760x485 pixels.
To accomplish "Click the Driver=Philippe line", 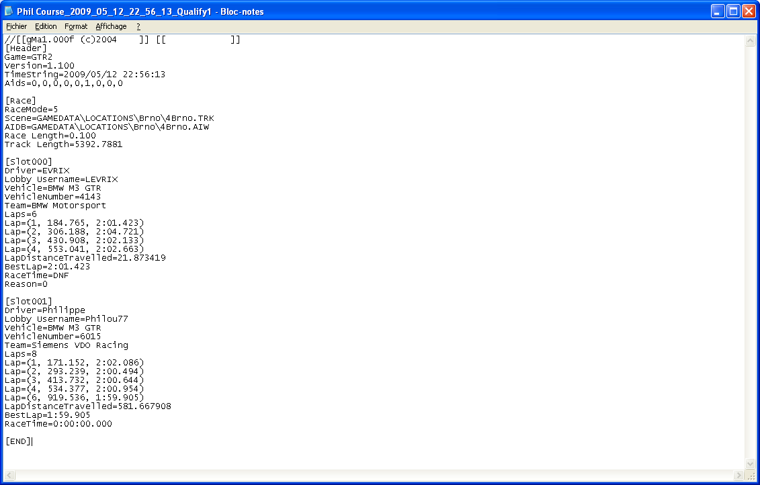I will tap(44, 310).
